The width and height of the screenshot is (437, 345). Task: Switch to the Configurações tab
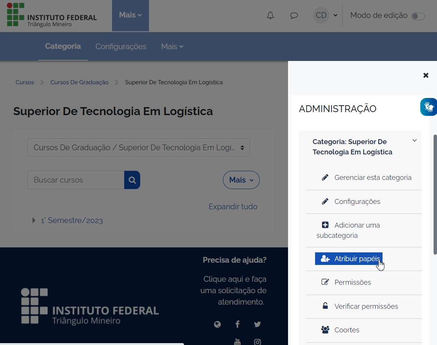point(121,47)
